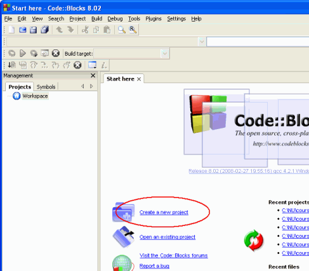Open the Build target dropdown
Screen dimensions: 309x271
point(164,54)
